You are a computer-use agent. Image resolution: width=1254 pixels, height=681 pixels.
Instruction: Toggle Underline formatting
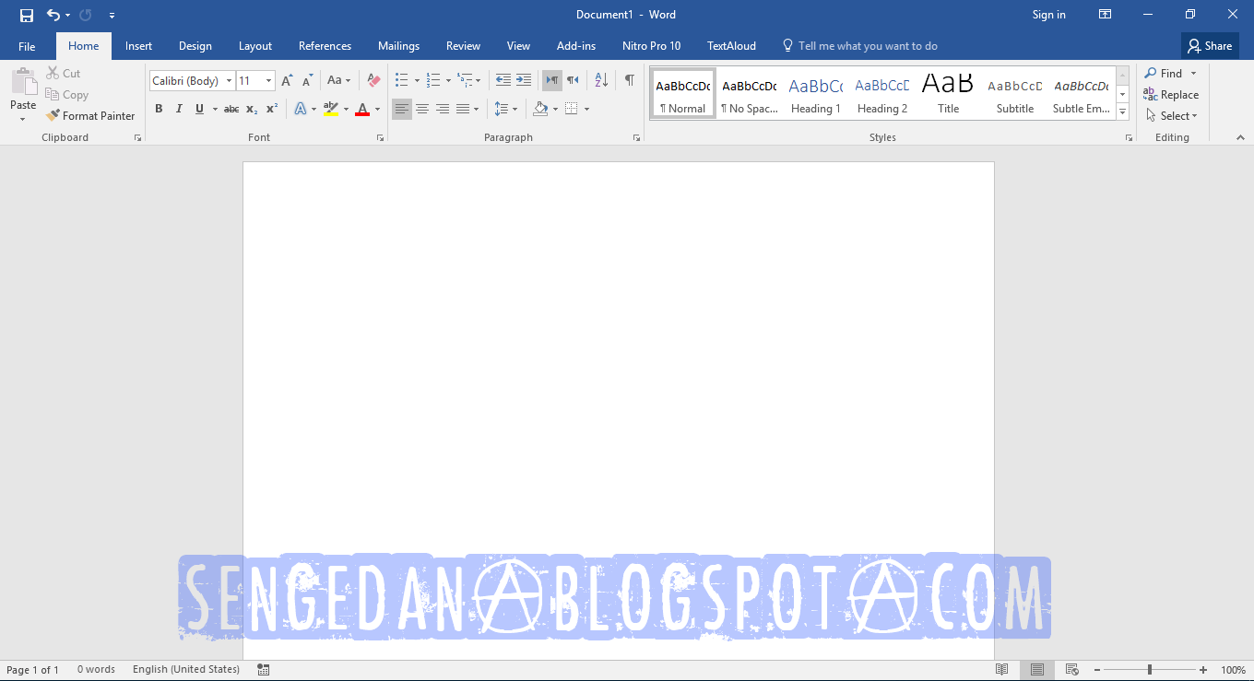(199, 109)
